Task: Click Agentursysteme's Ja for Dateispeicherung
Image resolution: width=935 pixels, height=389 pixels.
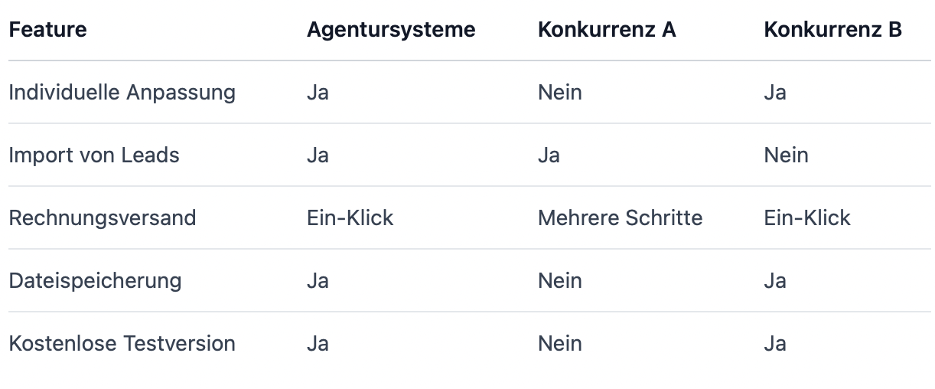Action: 318,281
